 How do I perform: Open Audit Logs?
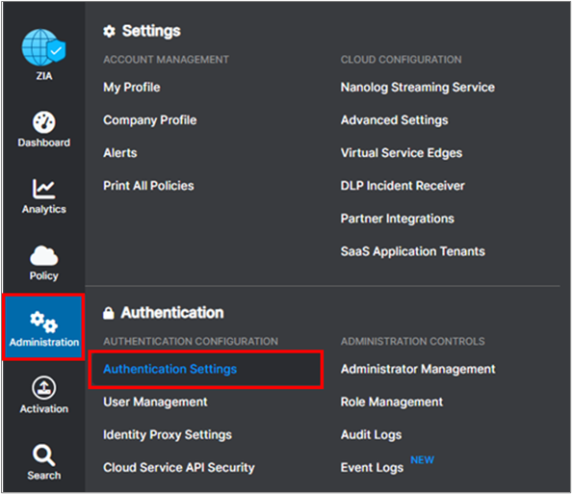click(371, 435)
